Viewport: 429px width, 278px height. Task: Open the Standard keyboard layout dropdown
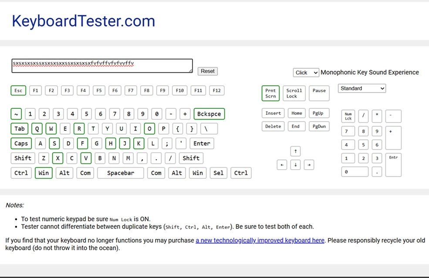coord(361,88)
